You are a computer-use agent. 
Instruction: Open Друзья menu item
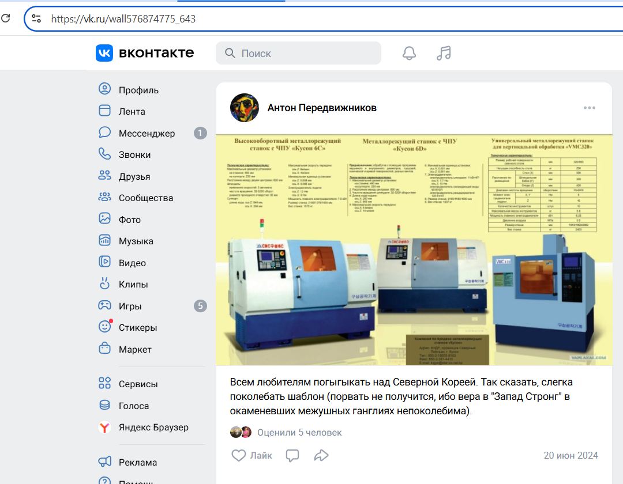pos(134,176)
